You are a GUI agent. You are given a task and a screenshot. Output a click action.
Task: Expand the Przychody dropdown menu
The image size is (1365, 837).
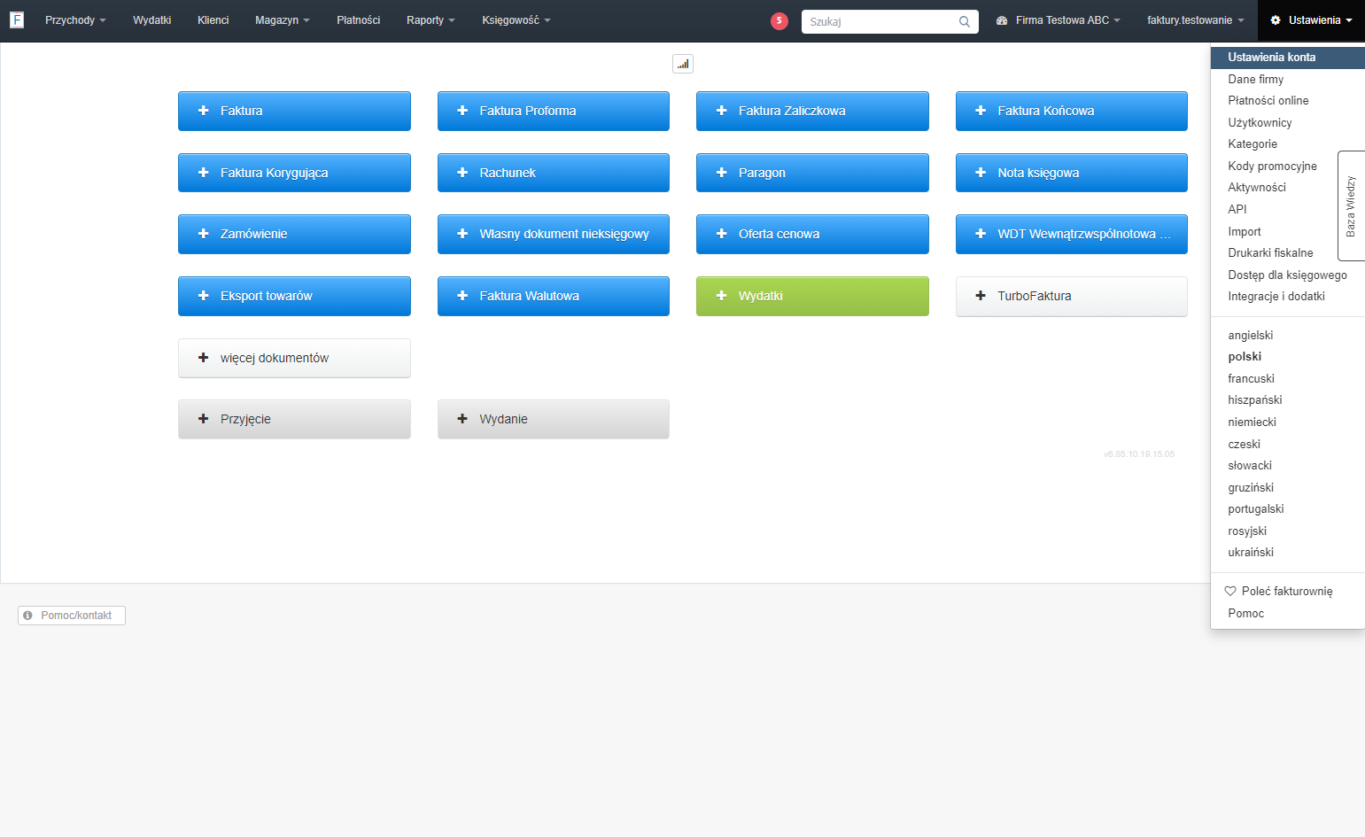pos(75,20)
